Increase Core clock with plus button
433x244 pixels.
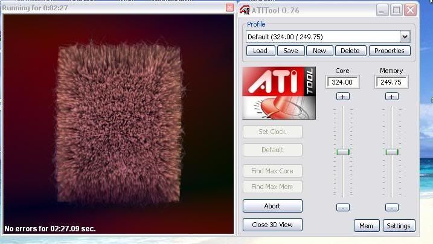pyautogui.click(x=342, y=97)
